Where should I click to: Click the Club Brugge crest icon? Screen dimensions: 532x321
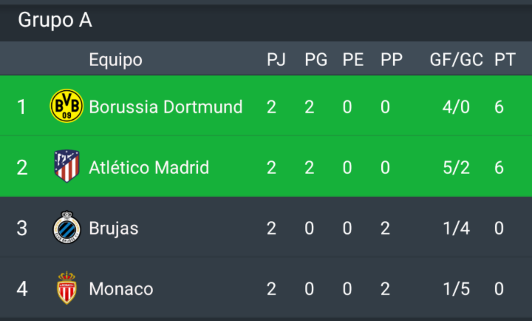click(67, 227)
